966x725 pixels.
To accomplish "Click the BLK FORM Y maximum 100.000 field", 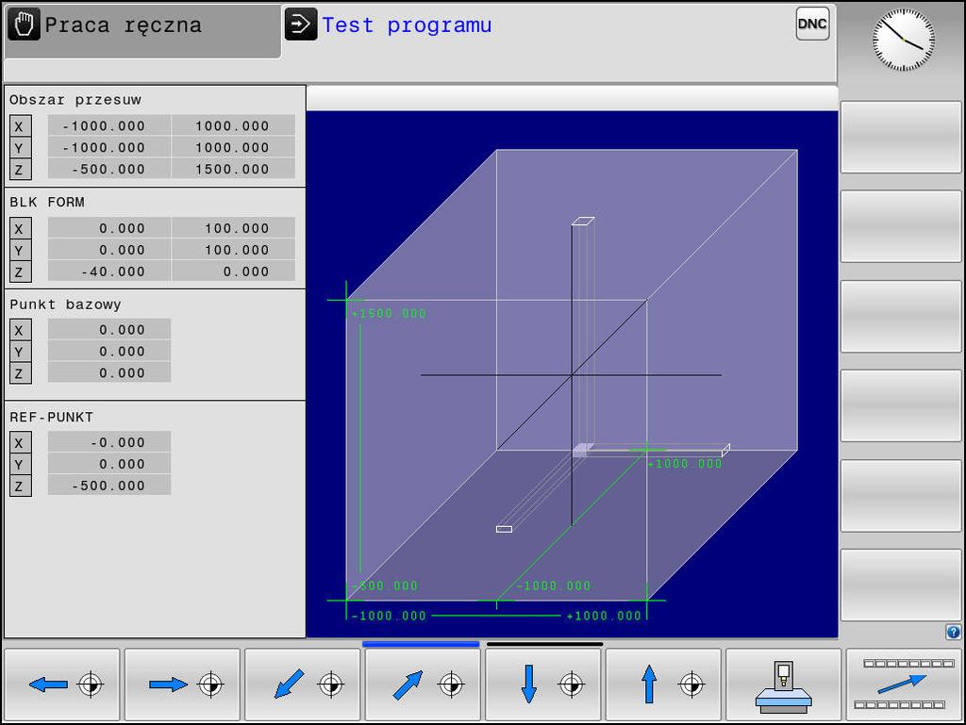I will pos(234,249).
